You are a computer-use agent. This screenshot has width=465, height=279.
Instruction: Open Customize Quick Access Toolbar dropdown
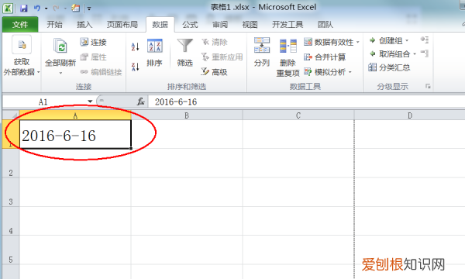(89, 9)
